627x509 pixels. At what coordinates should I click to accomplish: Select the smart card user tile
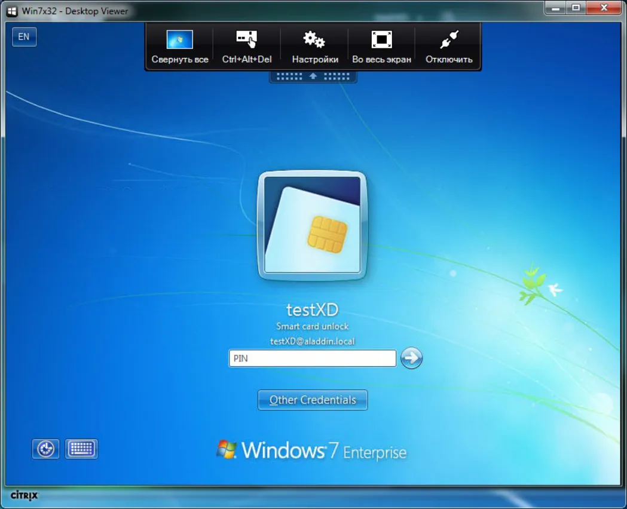coord(312,225)
